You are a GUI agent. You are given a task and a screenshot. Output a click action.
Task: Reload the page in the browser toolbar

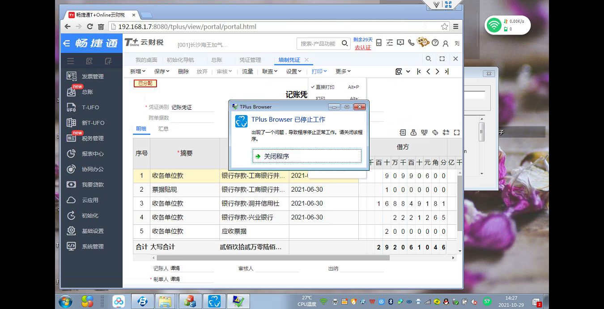(90, 26)
